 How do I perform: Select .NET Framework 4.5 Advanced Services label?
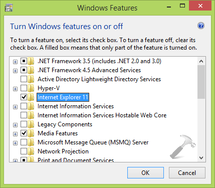pos(89,70)
